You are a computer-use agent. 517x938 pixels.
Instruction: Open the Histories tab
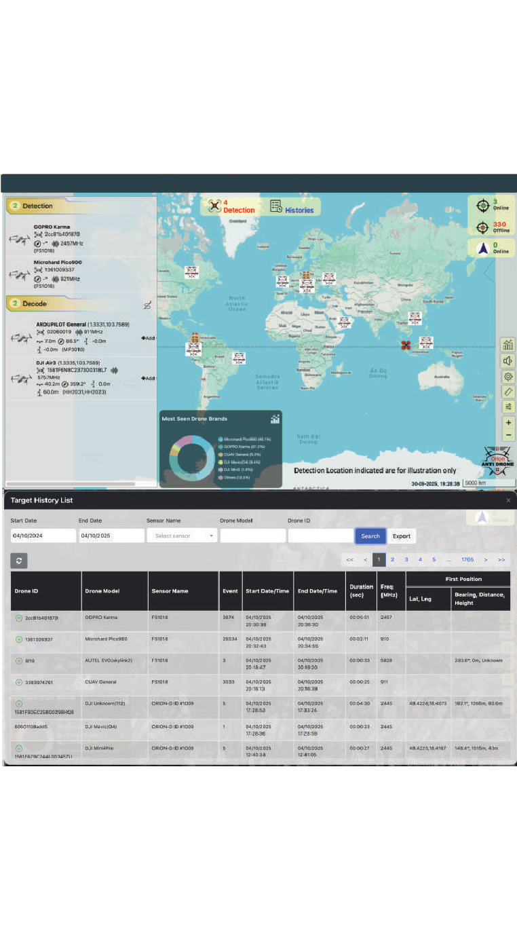click(292, 207)
